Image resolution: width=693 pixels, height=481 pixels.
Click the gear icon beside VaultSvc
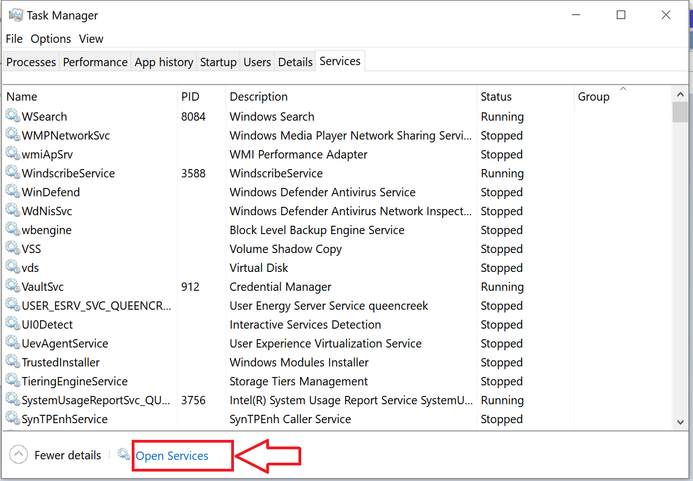(13, 286)
